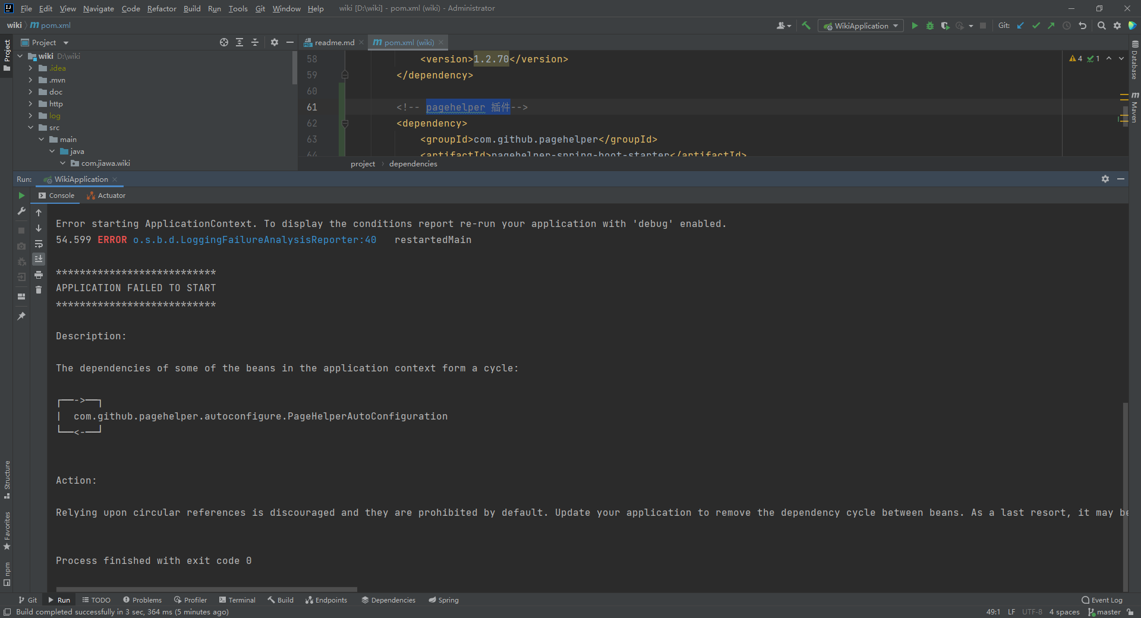Image resolution: width=1141 pixels, height=618 pixels.
Task: Click master branch in status bar
Action: [1104, 612]
